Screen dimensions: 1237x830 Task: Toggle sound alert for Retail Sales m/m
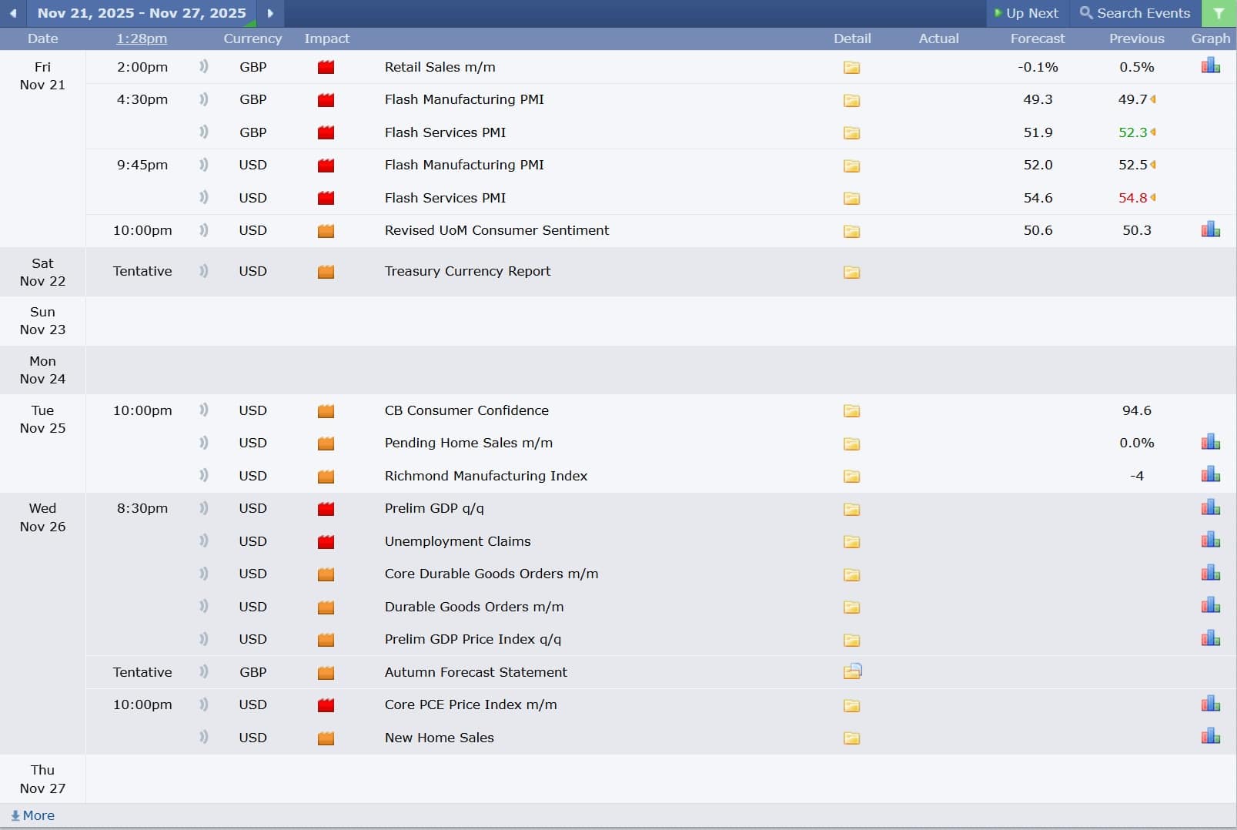pos(204,67)
